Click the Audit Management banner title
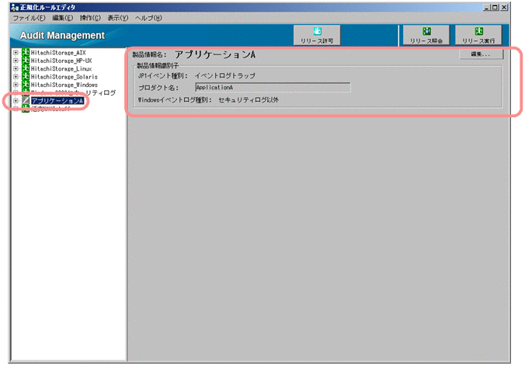This screenshot has width=525, height=366. pos(62,35)
